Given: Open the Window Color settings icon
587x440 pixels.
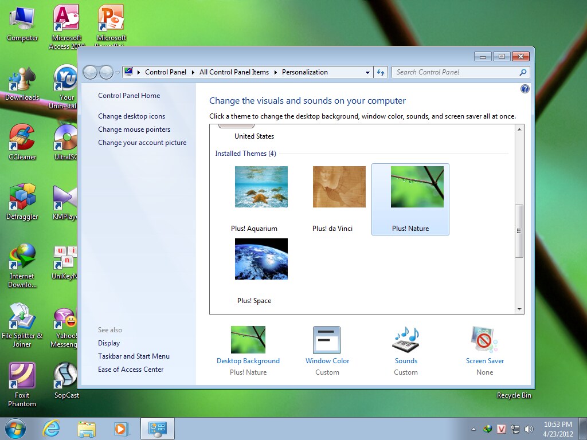Looking at the screenshot, I should (327, 340).
